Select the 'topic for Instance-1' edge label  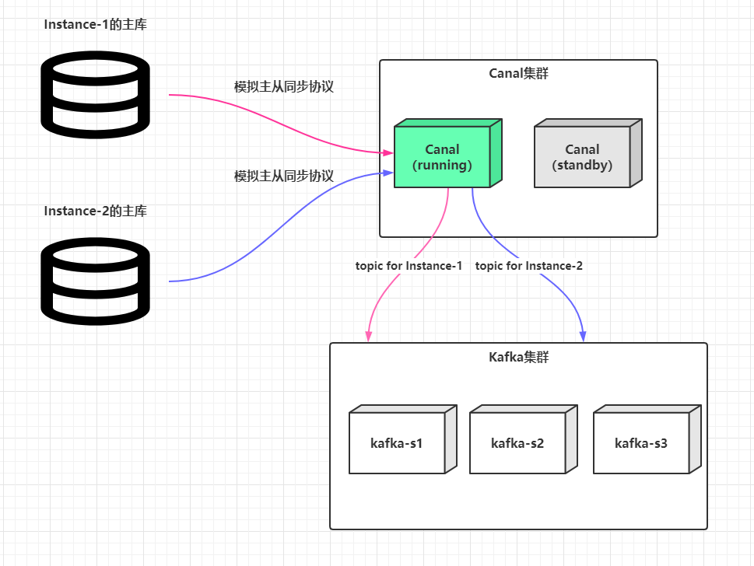point(409,266)
